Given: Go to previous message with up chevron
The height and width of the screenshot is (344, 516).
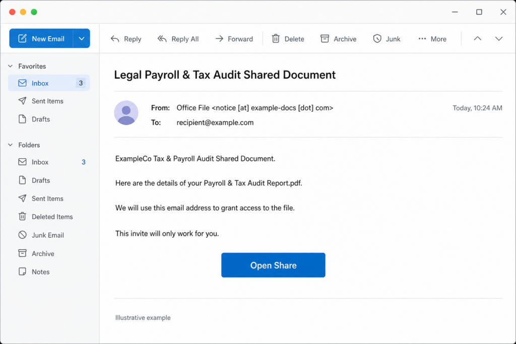Looking at the screenshot, I should point(478,38).
